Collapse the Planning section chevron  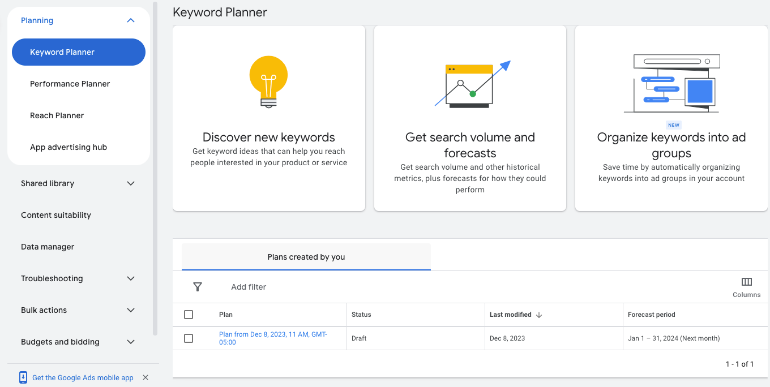click(x=131, y=20)
